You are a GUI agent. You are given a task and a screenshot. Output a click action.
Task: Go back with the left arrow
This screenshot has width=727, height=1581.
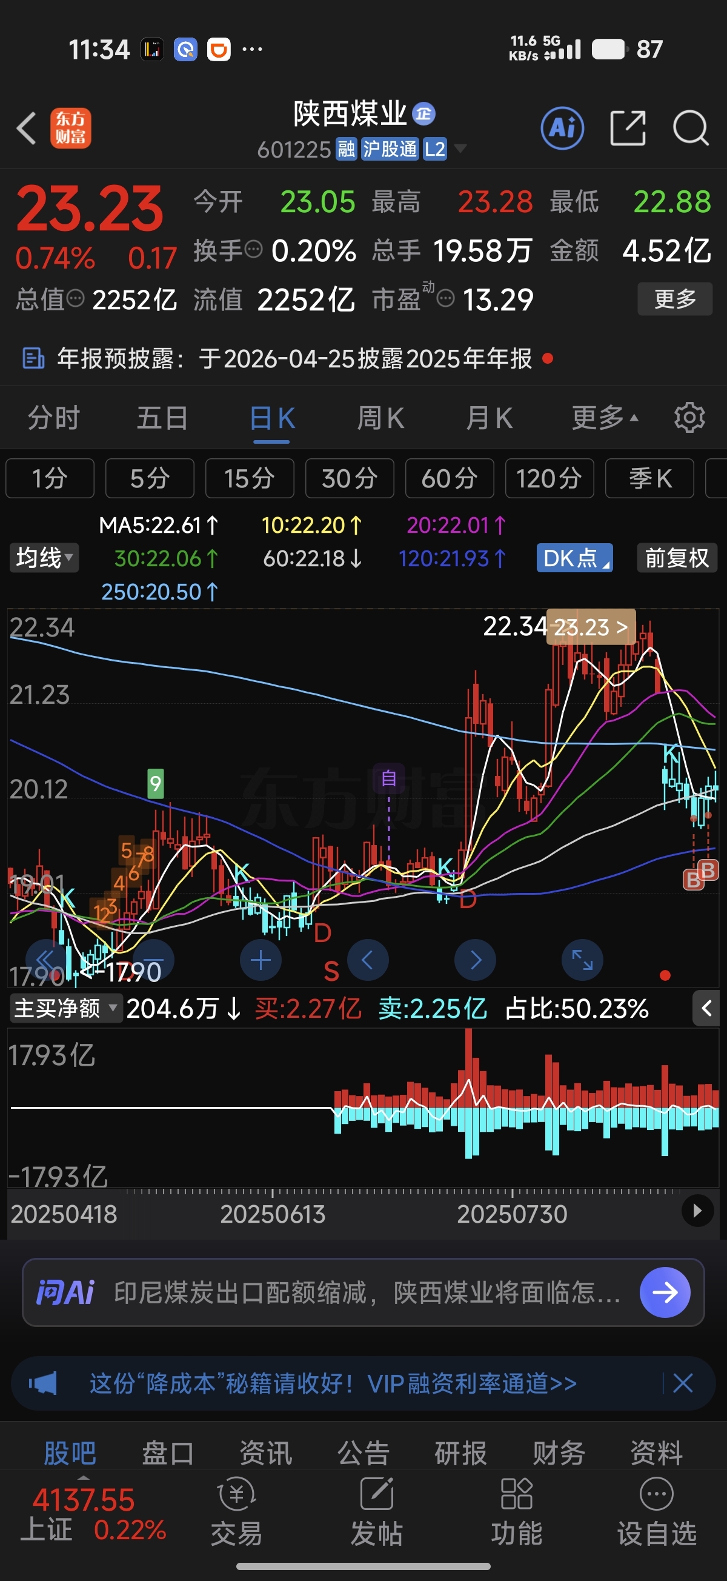pyautogui.click(x=27, y=129)
